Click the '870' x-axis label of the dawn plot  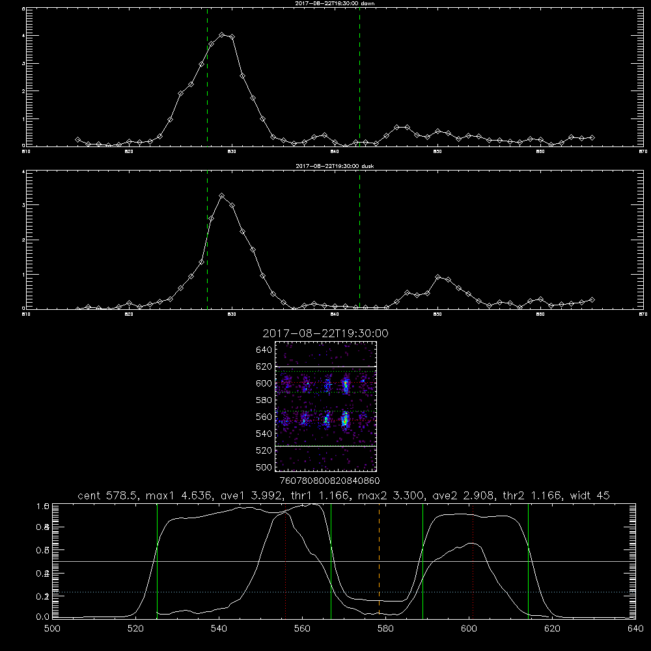643,152
